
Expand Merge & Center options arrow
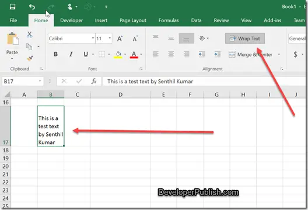click(x=279, y=54)
